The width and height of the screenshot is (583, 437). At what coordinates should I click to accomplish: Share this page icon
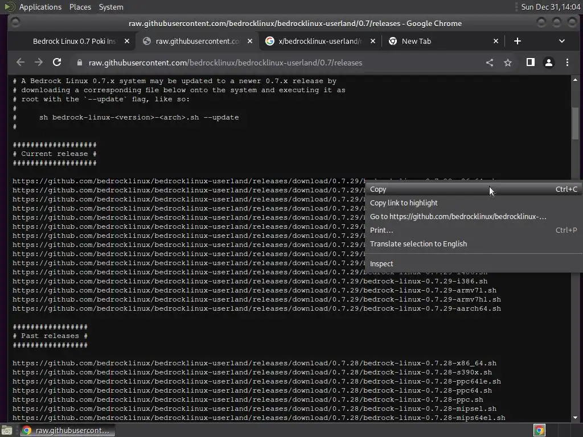coord(490,63)
